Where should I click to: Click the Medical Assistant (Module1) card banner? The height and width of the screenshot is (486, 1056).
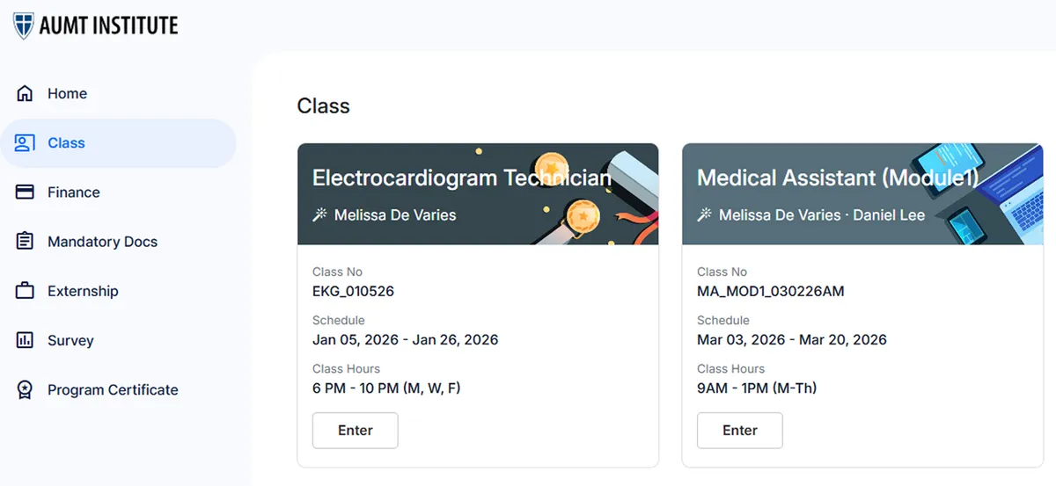862,193
